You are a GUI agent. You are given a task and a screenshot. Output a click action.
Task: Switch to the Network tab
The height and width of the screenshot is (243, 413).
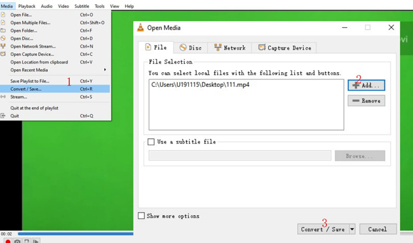coord(229,48)
